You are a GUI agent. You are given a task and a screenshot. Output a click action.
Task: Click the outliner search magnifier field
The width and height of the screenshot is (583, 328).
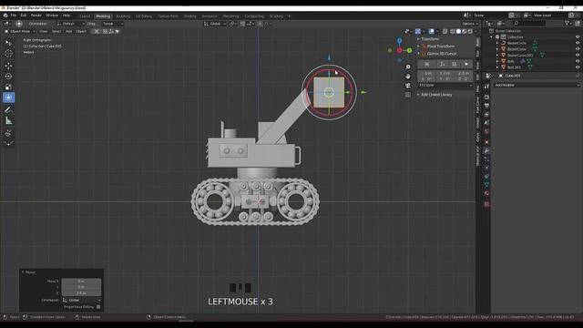click(x=528, y=24)
